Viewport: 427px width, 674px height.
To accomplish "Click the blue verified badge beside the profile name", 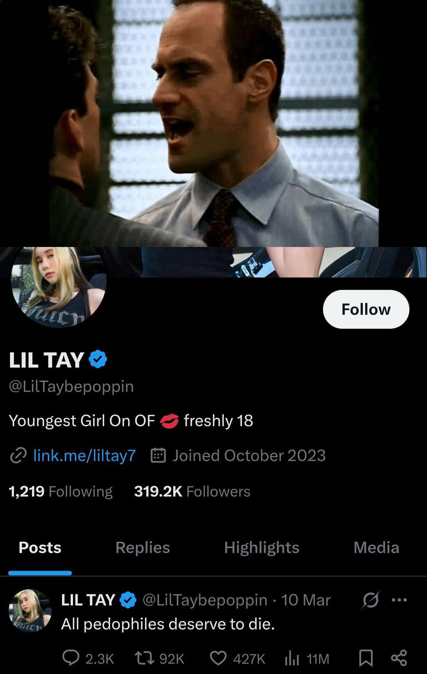I will tap(98, 359).
